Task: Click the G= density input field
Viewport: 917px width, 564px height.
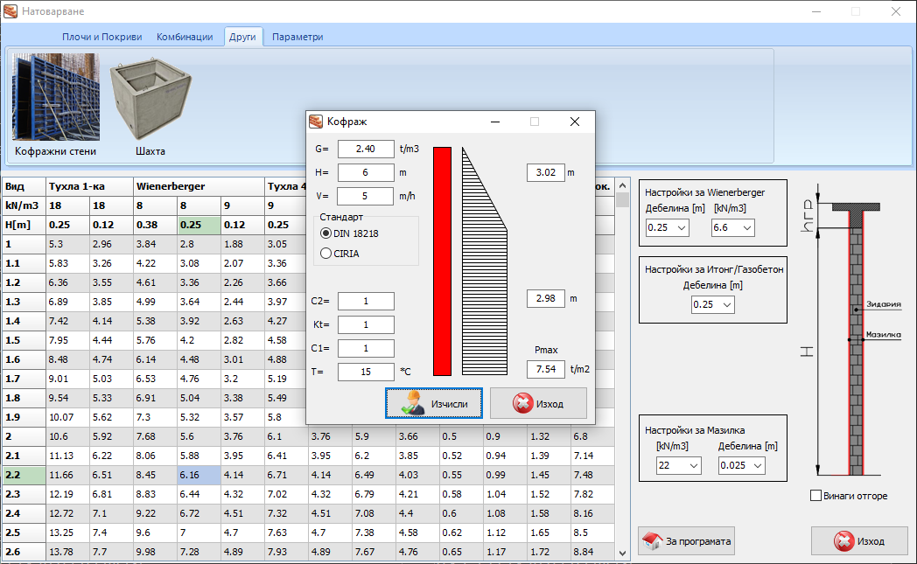Action: 366,149
